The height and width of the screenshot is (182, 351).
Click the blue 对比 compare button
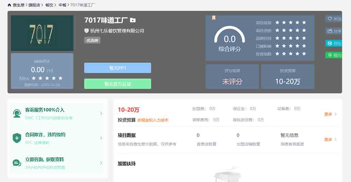point(334,43)
